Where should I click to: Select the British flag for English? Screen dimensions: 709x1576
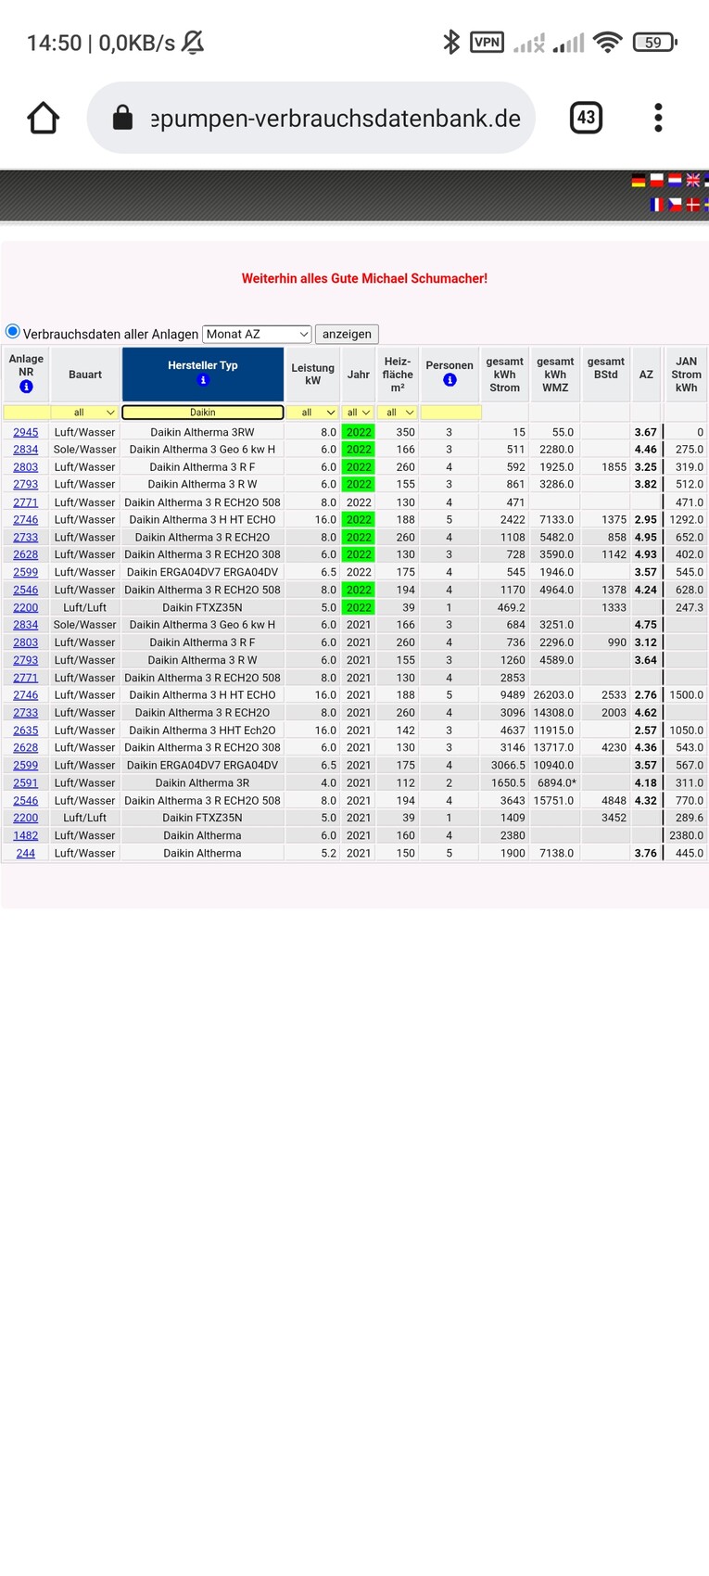[692, 181]
